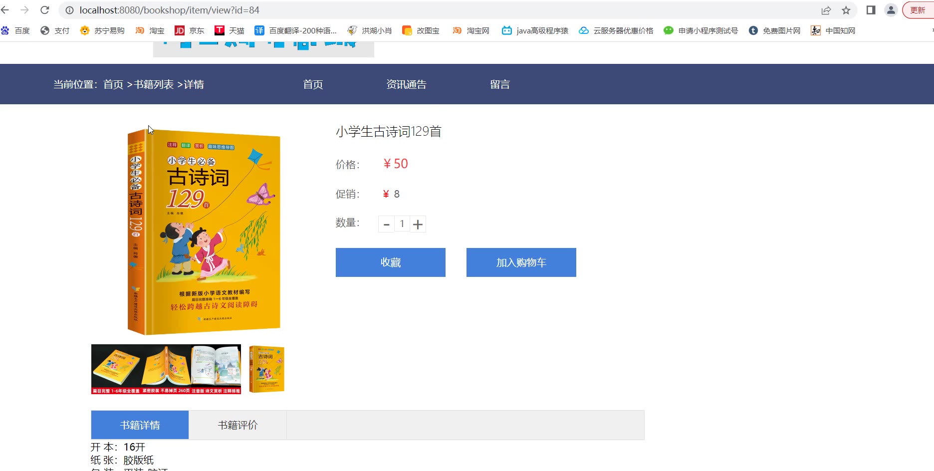
Task: Click the 书籍列表 breadcrumb link
Action: (154, 84)
